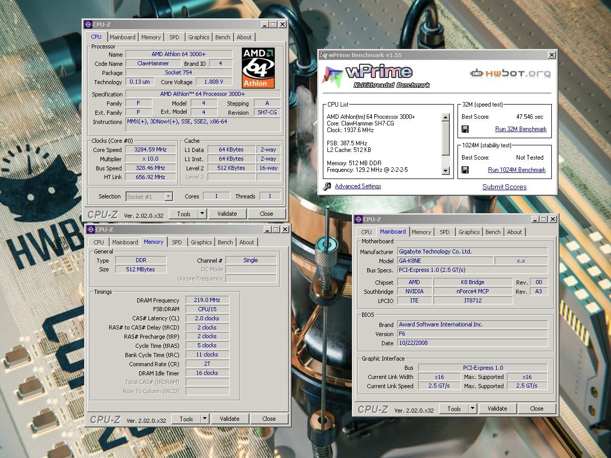Open Tools dropdown arrow in CPU window

point(202,214)
